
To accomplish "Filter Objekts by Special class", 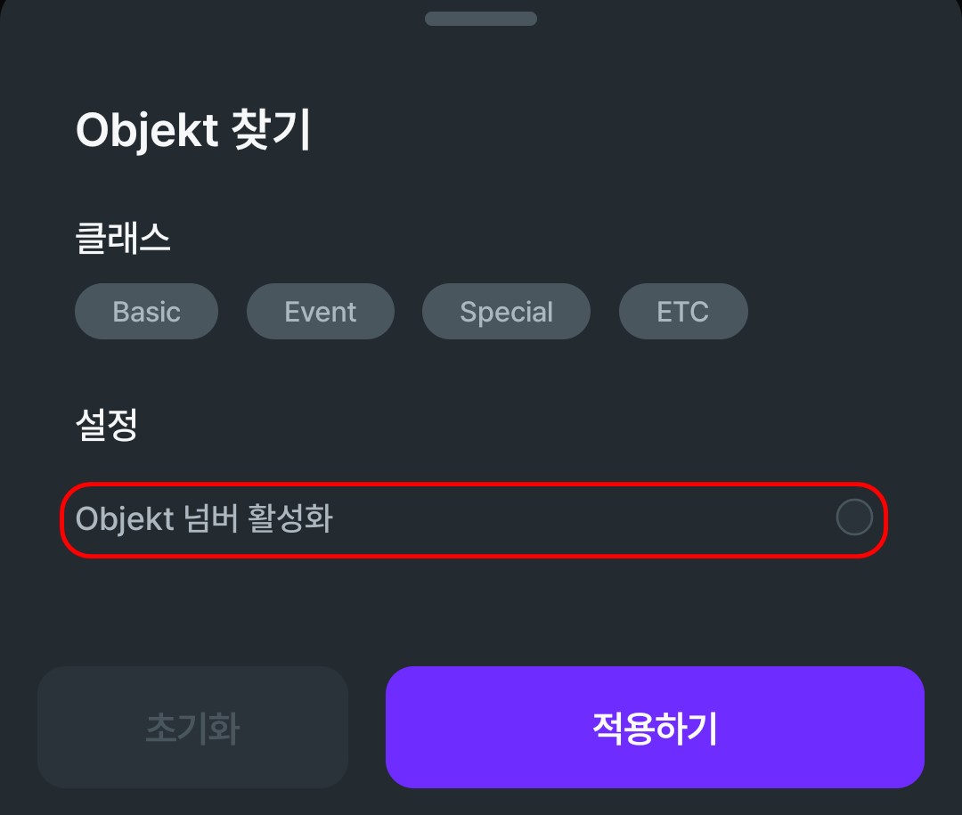I will pos(506,312).
